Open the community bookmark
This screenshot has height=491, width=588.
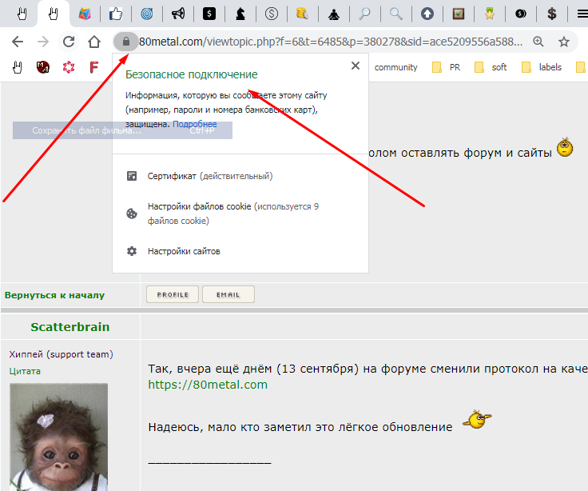point(395,67)
